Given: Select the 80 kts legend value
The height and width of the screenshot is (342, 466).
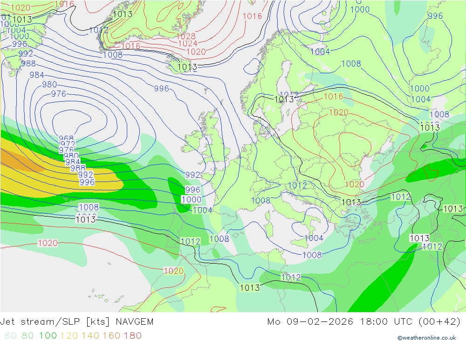Looking at the screenshot, I should point(27,335).
